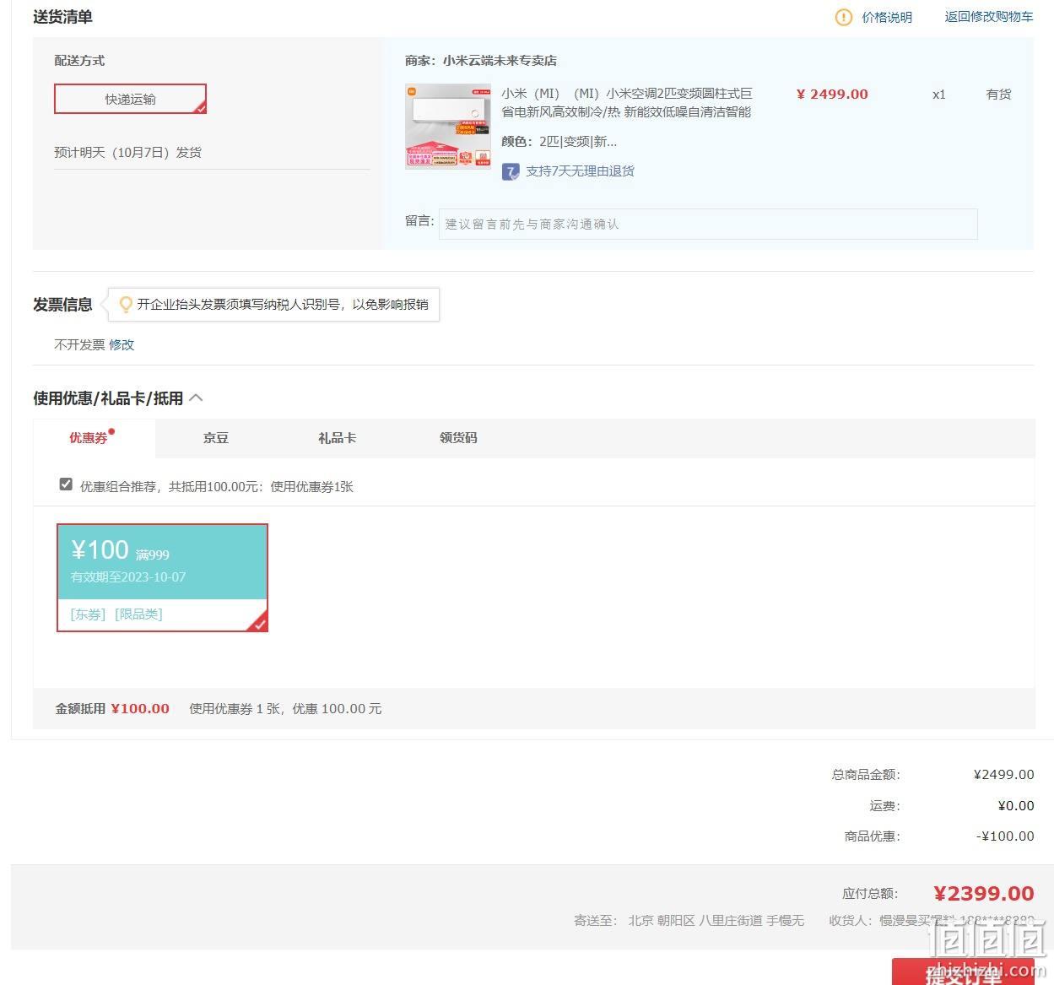The width and height of the screenshot is (1054, 985).
Task: Click the item price ¥ 2499.00
Action: tap(832, 95)
